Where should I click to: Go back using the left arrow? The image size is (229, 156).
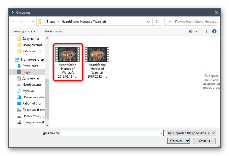(14, 22)
